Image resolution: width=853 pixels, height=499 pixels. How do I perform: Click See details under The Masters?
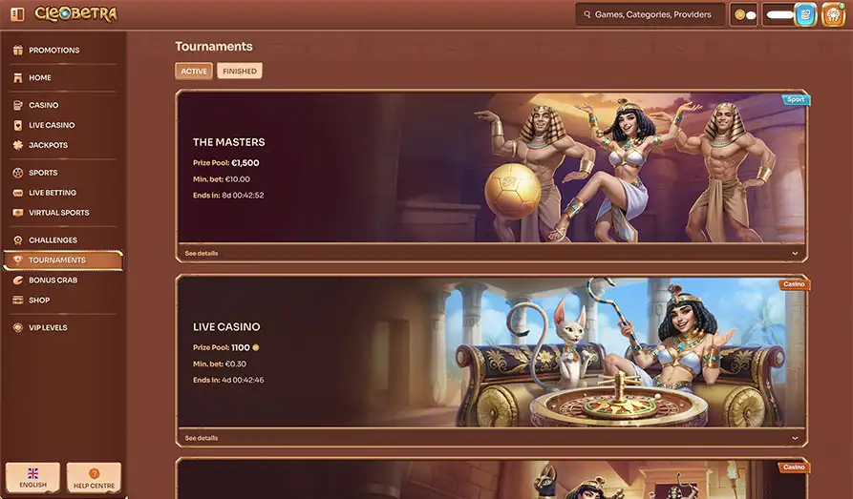202,253
